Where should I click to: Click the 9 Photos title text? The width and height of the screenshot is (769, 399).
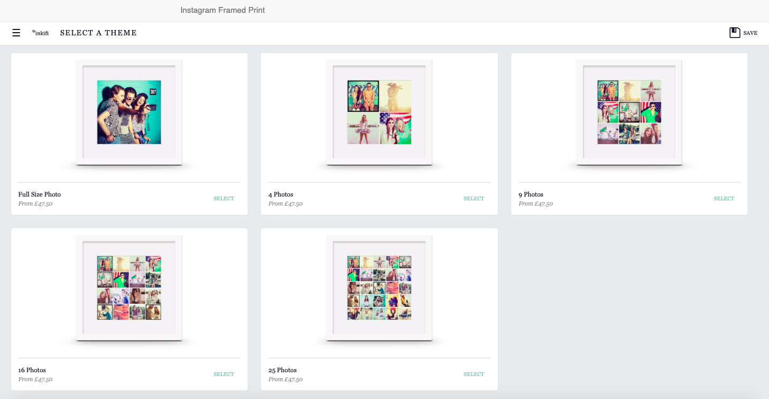pos(531,194)
